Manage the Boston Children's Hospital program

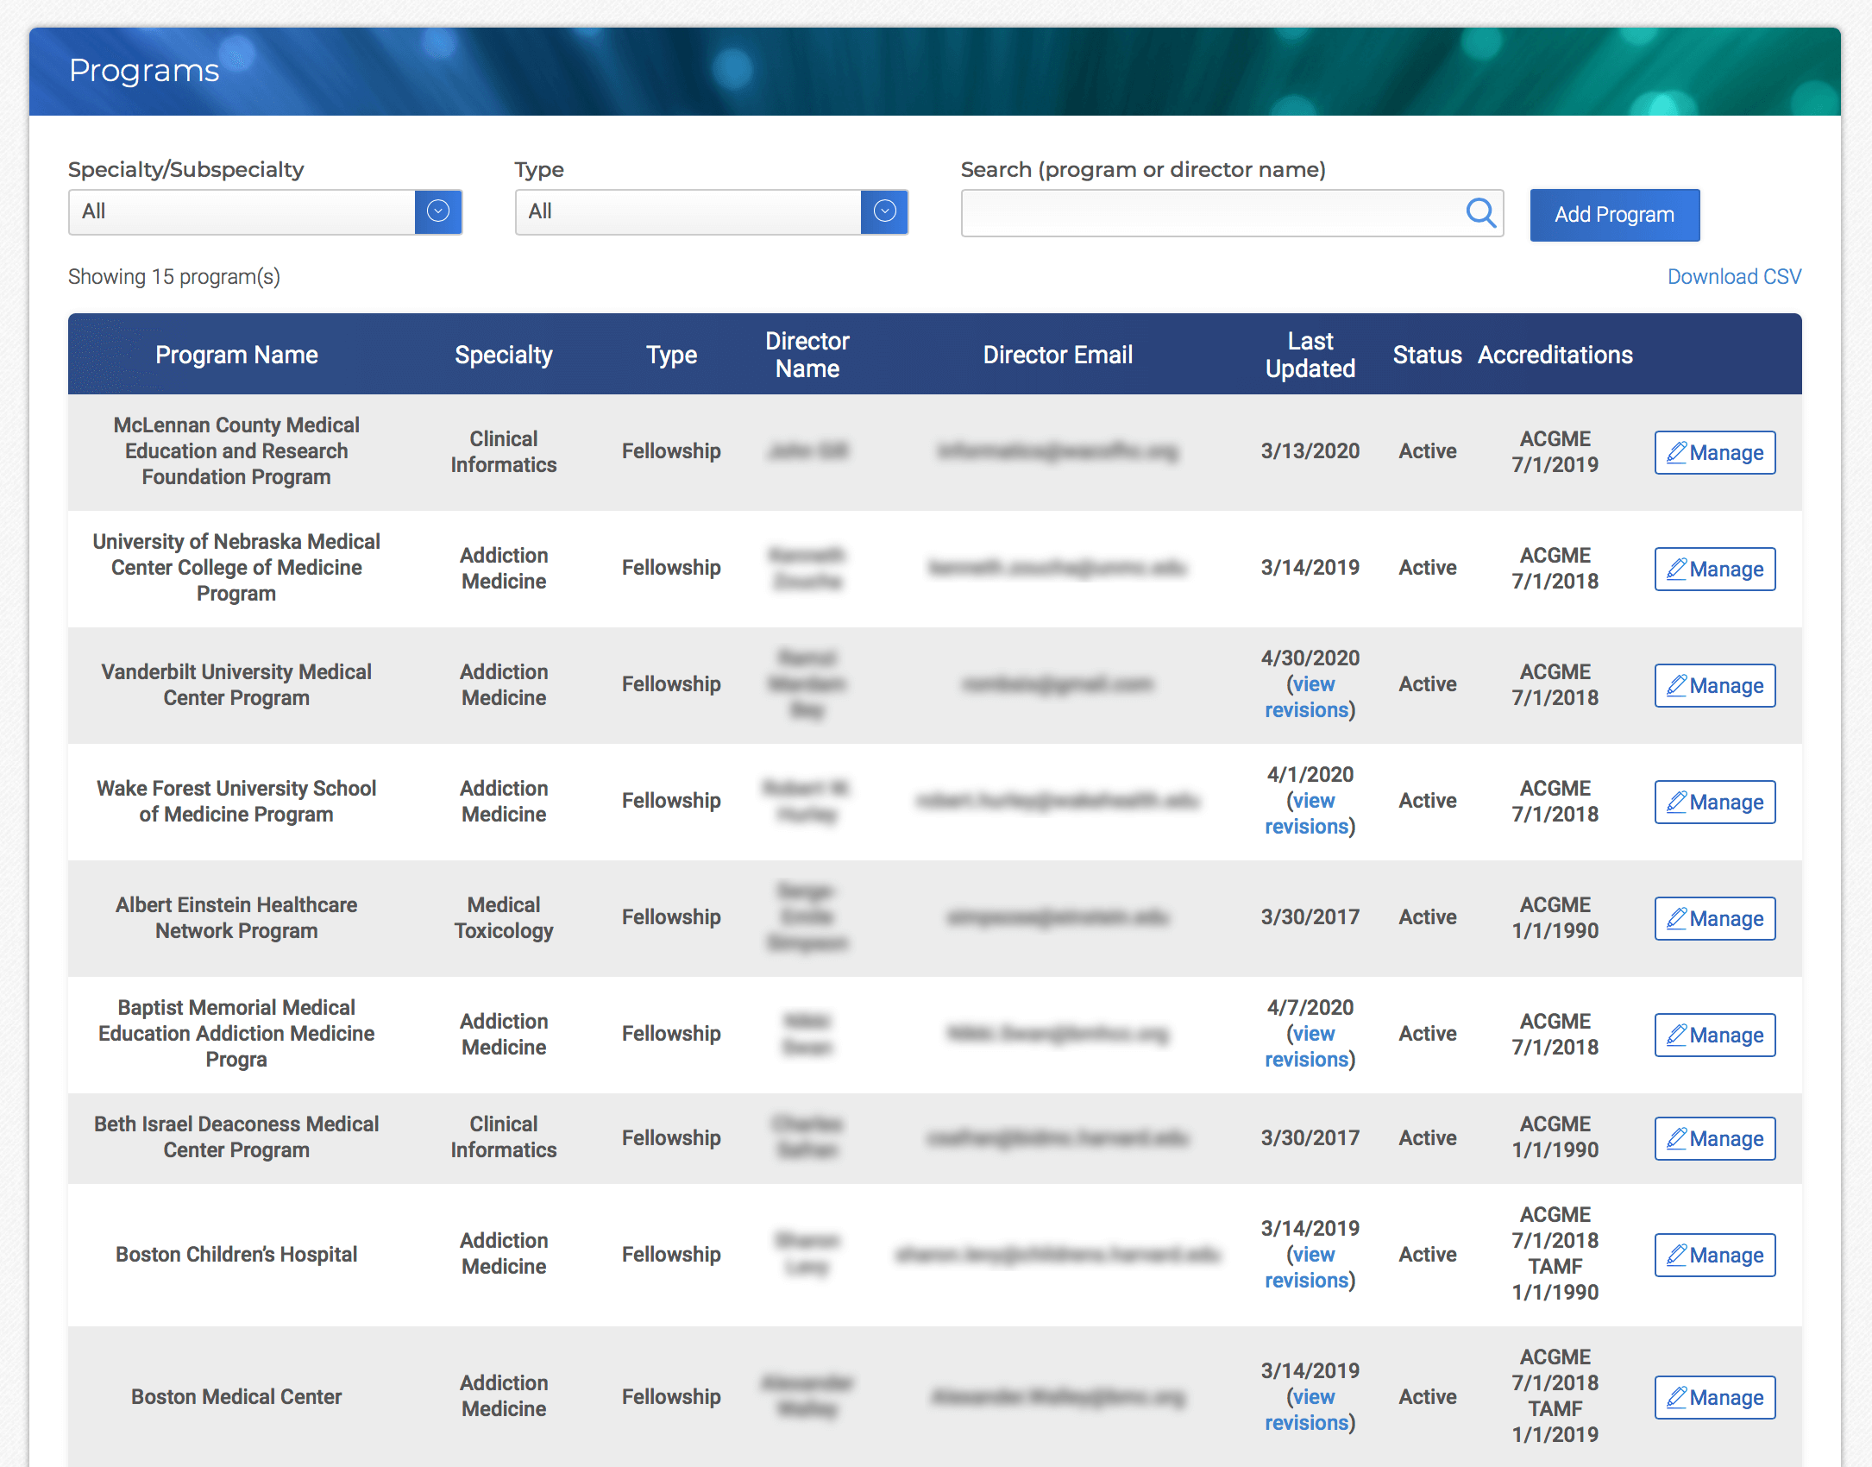coord(1714,1255)
